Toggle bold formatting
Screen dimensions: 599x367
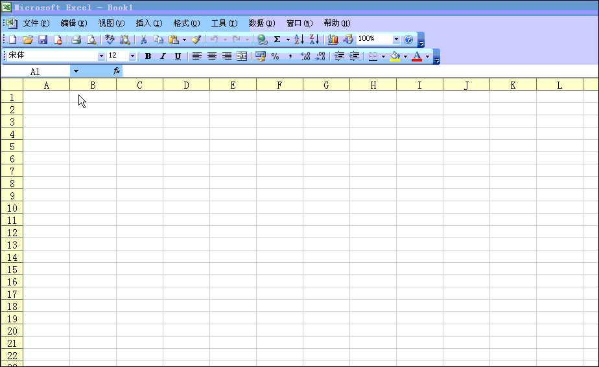pos(148,56)
